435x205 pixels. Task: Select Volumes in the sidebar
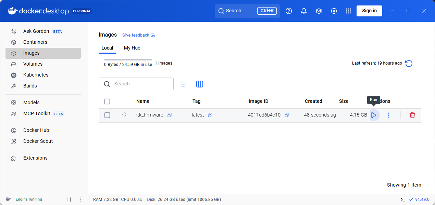[33, 64]
